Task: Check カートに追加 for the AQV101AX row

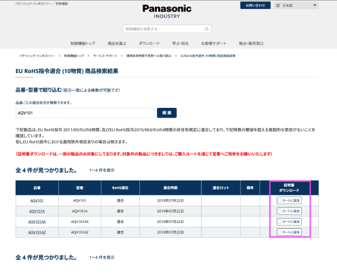Action: tap(289, 222)
